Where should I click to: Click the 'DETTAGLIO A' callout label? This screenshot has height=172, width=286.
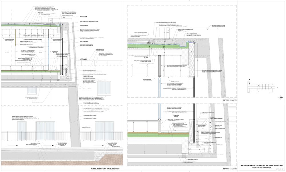(x=84, y=59)
